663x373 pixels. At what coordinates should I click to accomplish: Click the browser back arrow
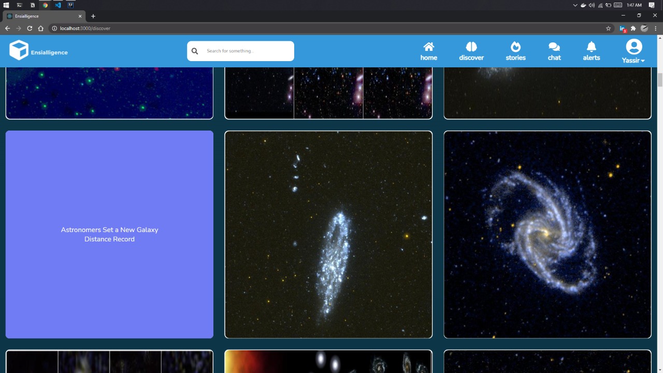click(7, 28)
